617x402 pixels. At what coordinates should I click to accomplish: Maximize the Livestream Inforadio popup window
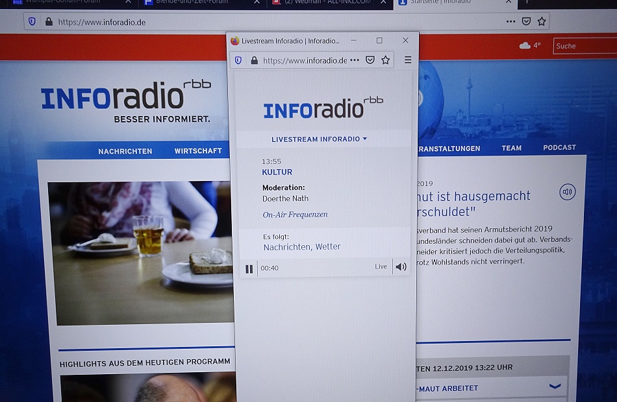point(379,40)
